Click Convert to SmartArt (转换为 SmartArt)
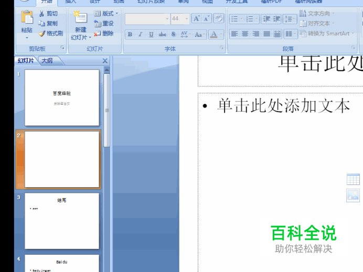Image resolution: width=363 pixels, height=272 pixels. click(x=326, y=34)
